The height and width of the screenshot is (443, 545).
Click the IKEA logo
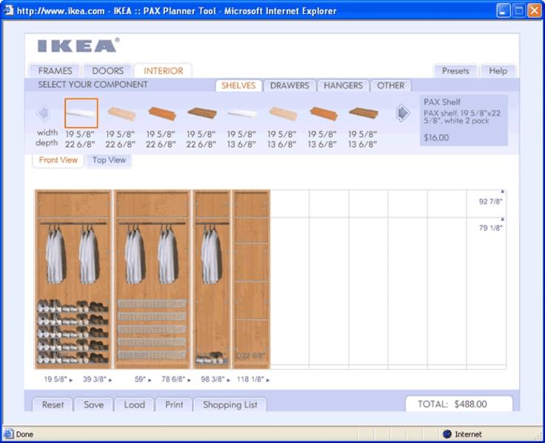(x=78, y=45)
